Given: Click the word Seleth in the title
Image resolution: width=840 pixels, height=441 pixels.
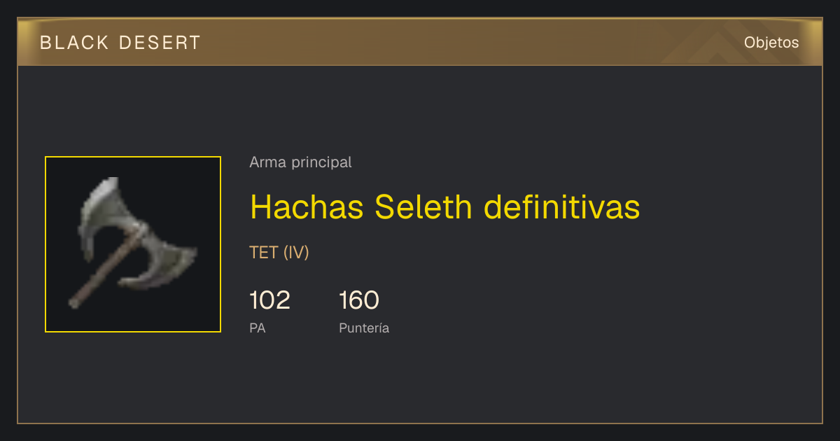Looking at the screenshot, I should click(x=424, y=207).
